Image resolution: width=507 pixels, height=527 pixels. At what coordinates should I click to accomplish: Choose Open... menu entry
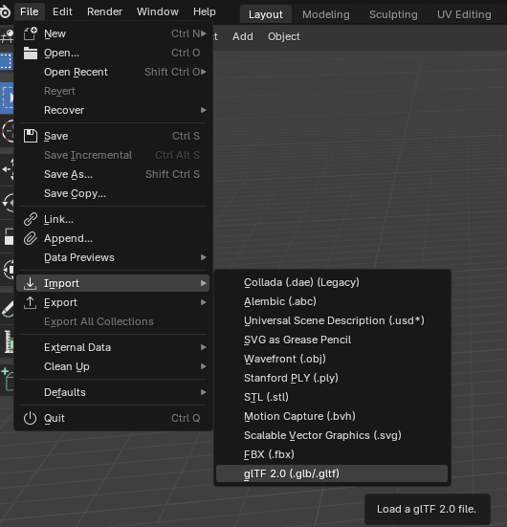(x=113, y=54)
